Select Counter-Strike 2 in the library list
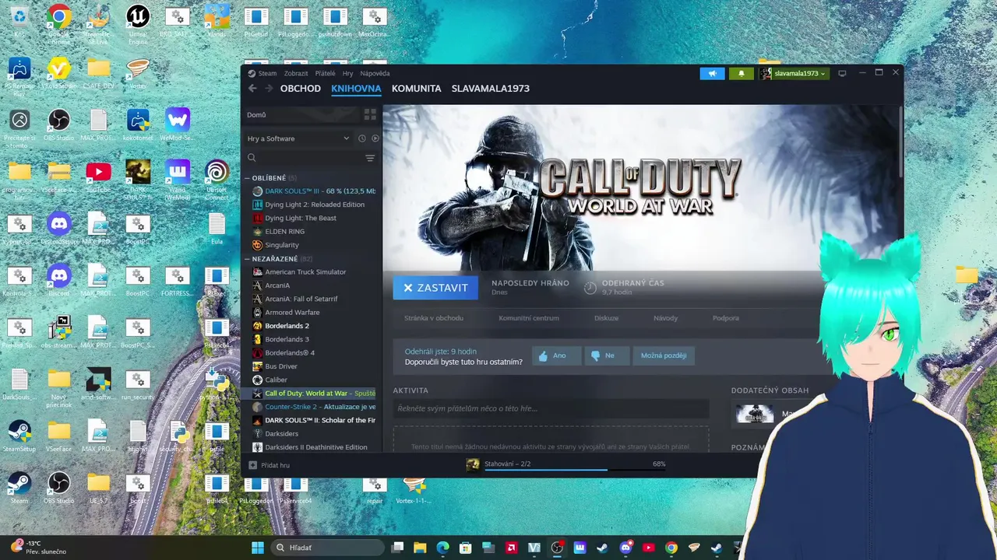 (312, 407)
